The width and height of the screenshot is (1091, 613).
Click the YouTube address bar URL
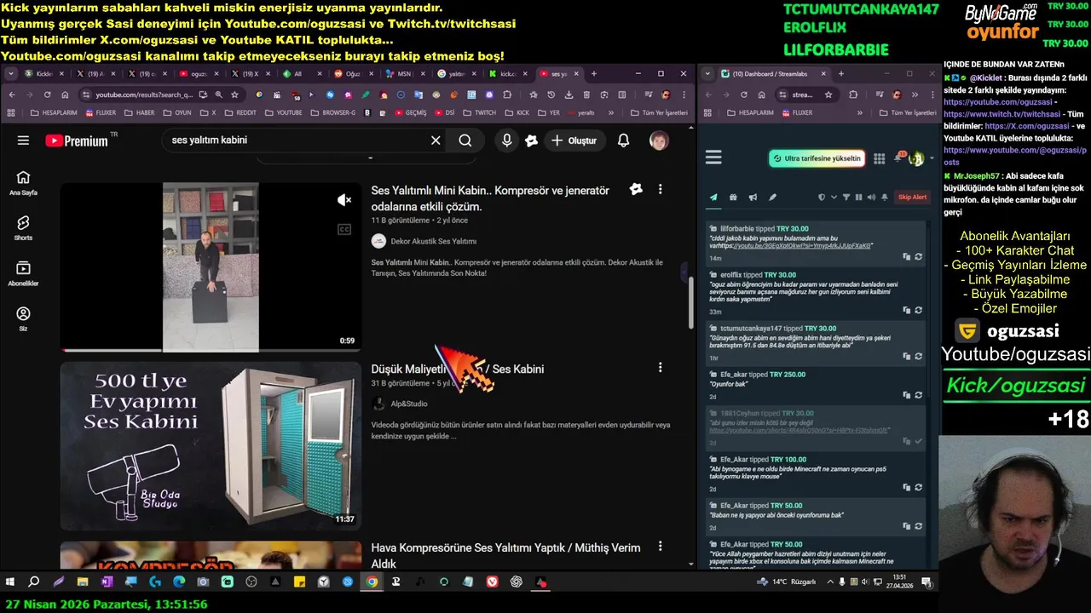click(x=144, y=95)
